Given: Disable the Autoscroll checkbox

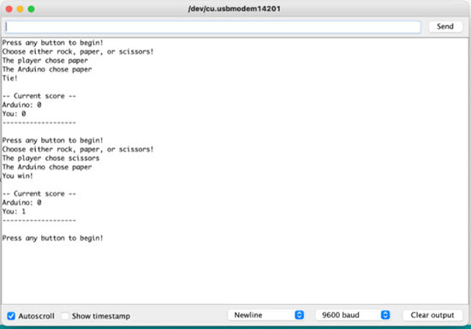Looking at the screenshot, I should click(11, 316).
